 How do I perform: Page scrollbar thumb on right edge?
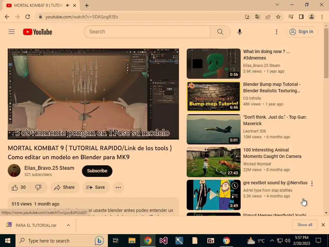pos(326,53)
